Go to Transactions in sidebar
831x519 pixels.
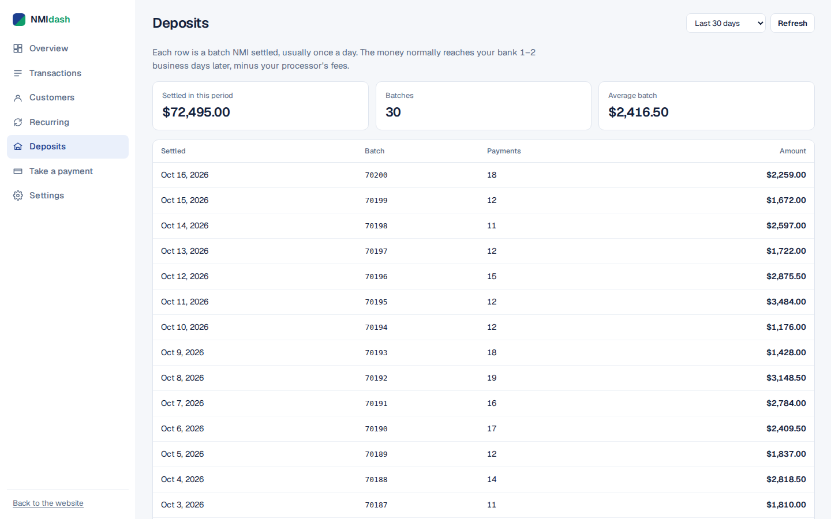coord(68,73)
